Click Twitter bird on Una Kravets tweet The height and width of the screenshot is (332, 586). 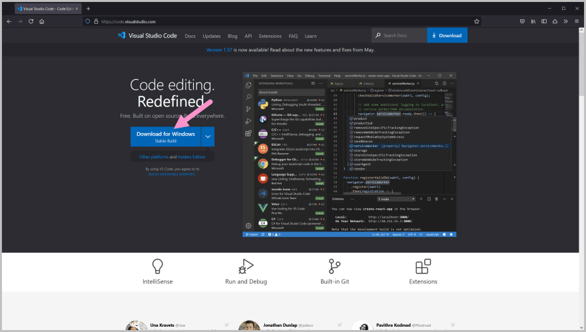pos(226,325)
